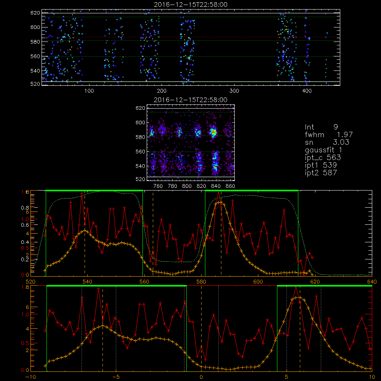The width and height of the screenshot is (381, 381).
Task: Click x-axis label 300 on top spectrogram
Action: [x=234, y=91]
